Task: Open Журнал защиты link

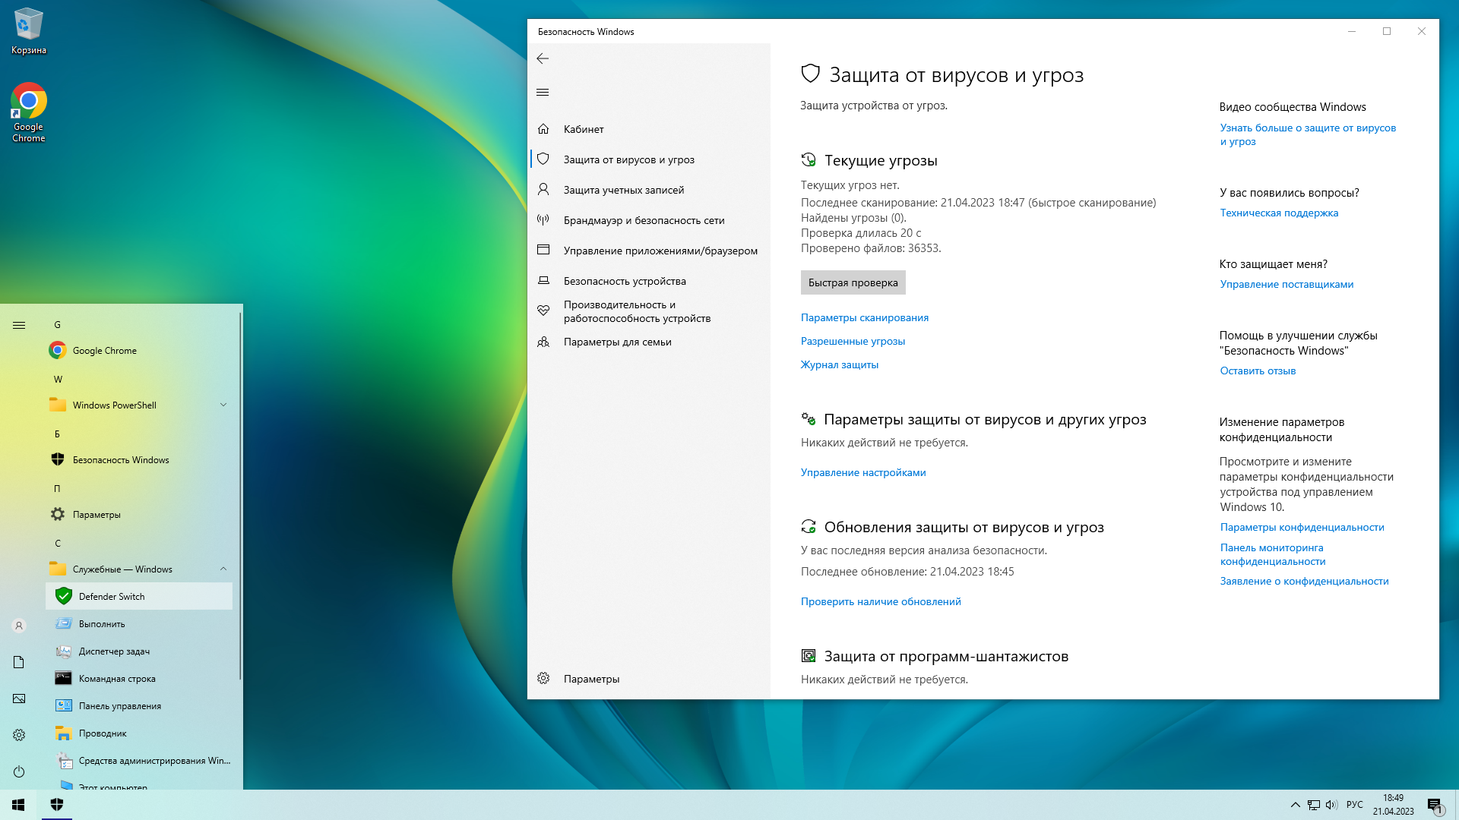Action: click(840, 364)
